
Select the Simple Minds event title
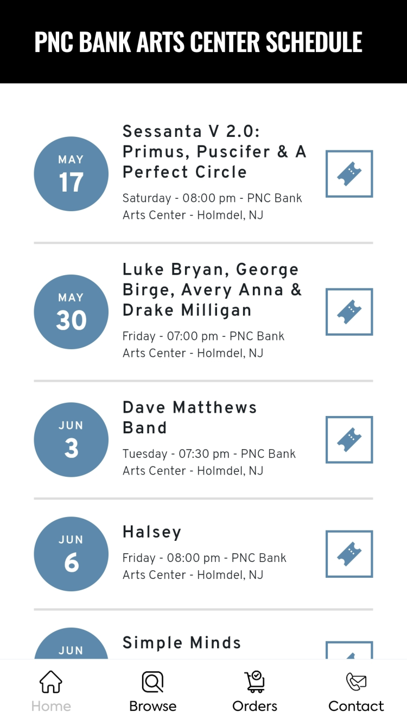click(x=182, y=642)
